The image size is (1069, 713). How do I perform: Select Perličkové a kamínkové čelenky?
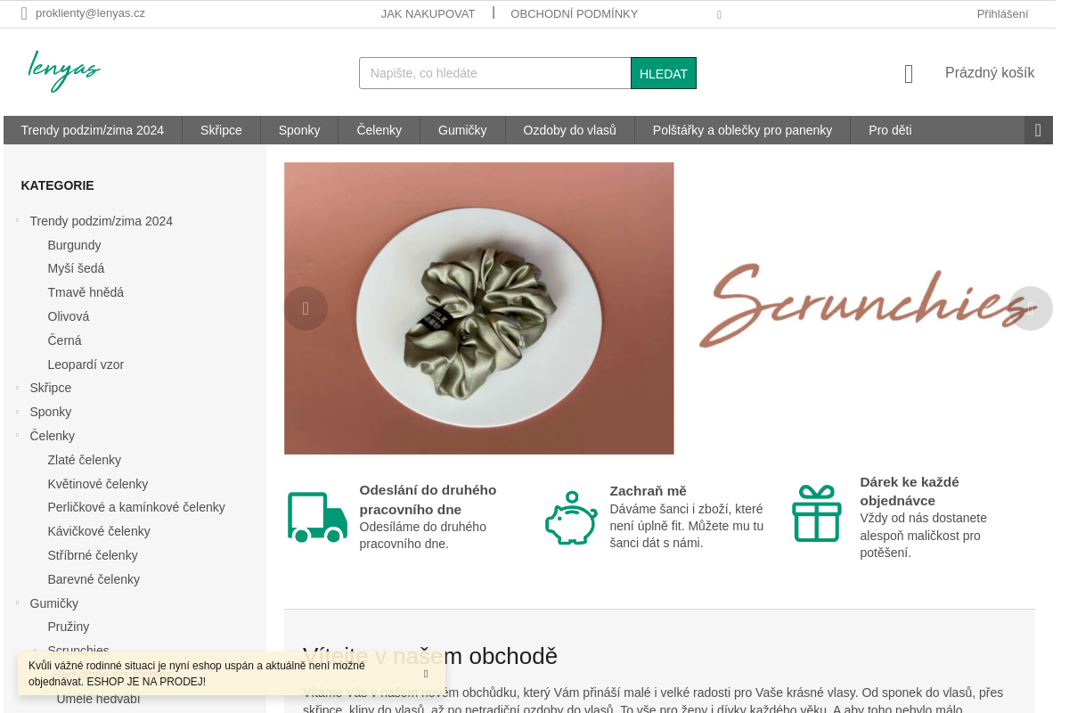click(136, 507)
